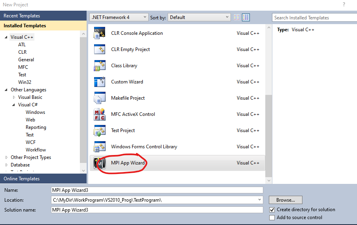Select Windows Forms Control Library icon

point(100,147)
